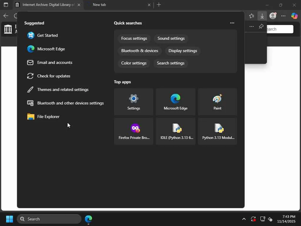Screen dimensions: 301x226
Task: Switch to Internet Archive tab
Action: tap(49, 5)
